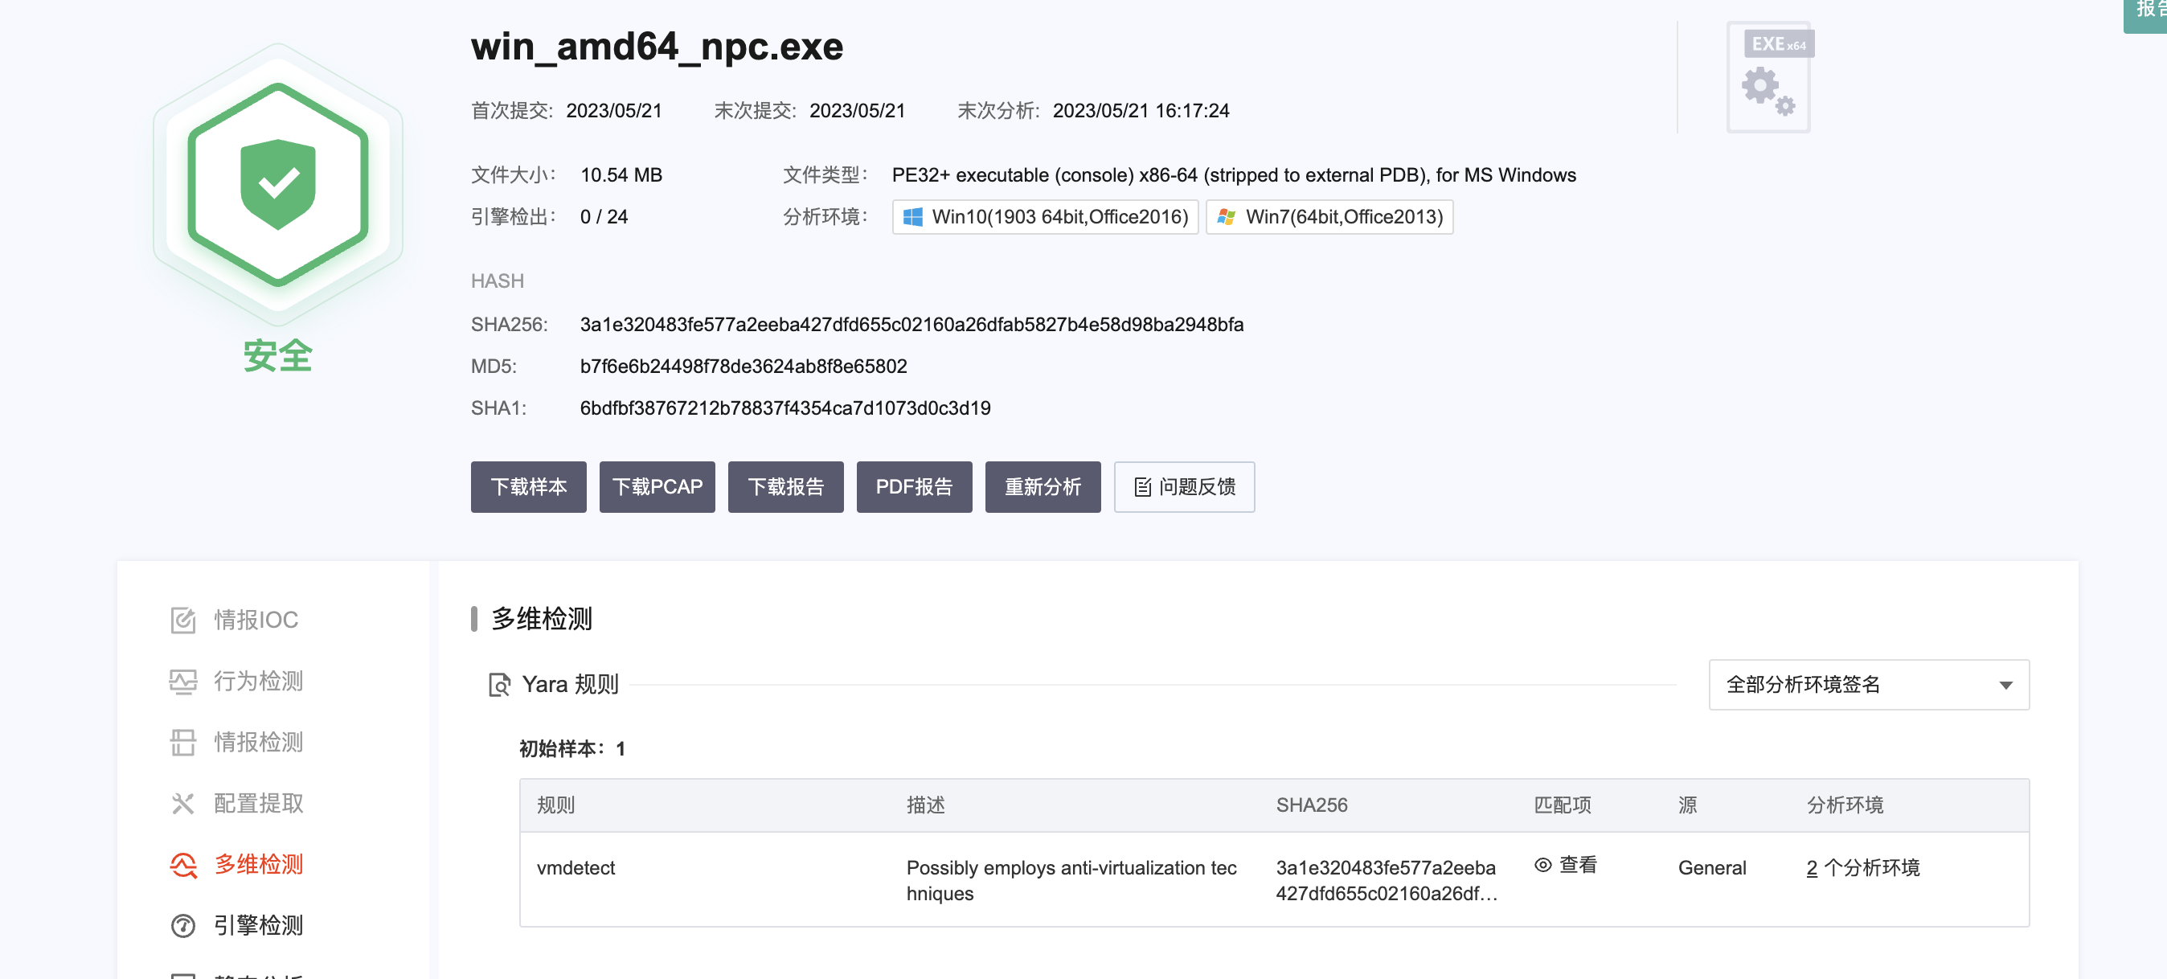2167x979 pixels.
Task: Click the 下载样本 button
Action: [528, 487]
